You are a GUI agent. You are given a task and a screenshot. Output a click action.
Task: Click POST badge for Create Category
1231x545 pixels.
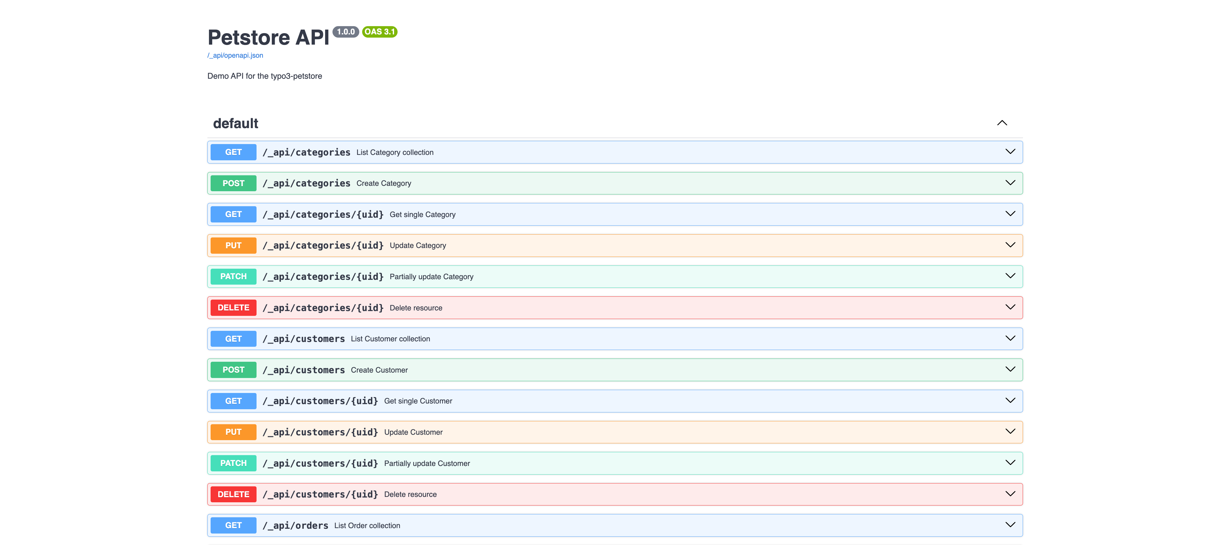(x=233, y=183)
